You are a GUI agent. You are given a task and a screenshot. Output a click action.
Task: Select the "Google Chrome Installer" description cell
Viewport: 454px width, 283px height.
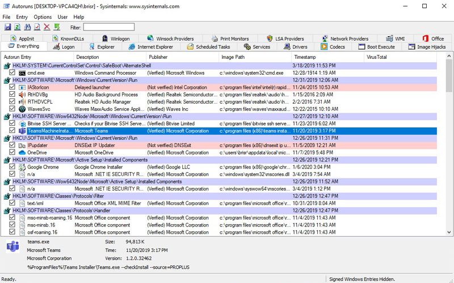click(x=98, y=167)
